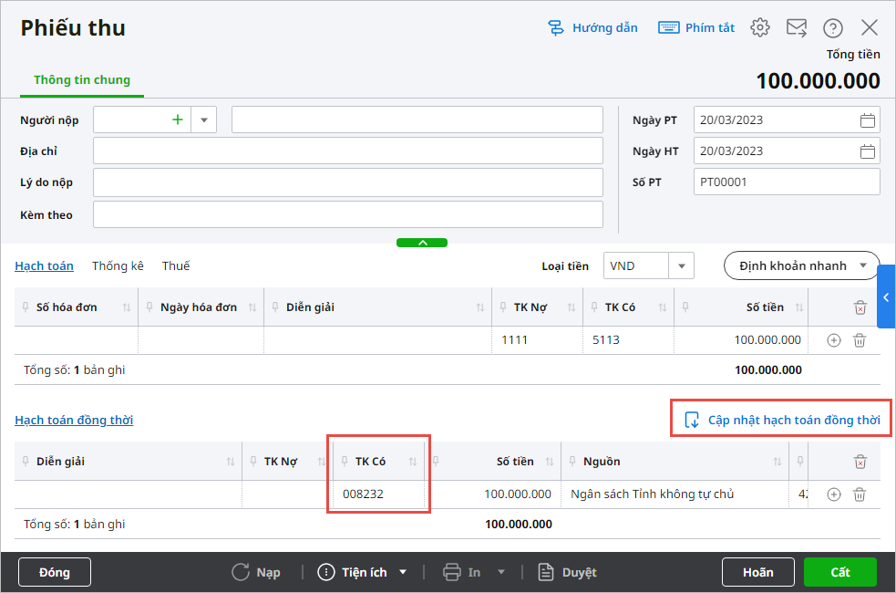Sort by Nguồn column
The image size is (896, 593).
click(778, 462)
